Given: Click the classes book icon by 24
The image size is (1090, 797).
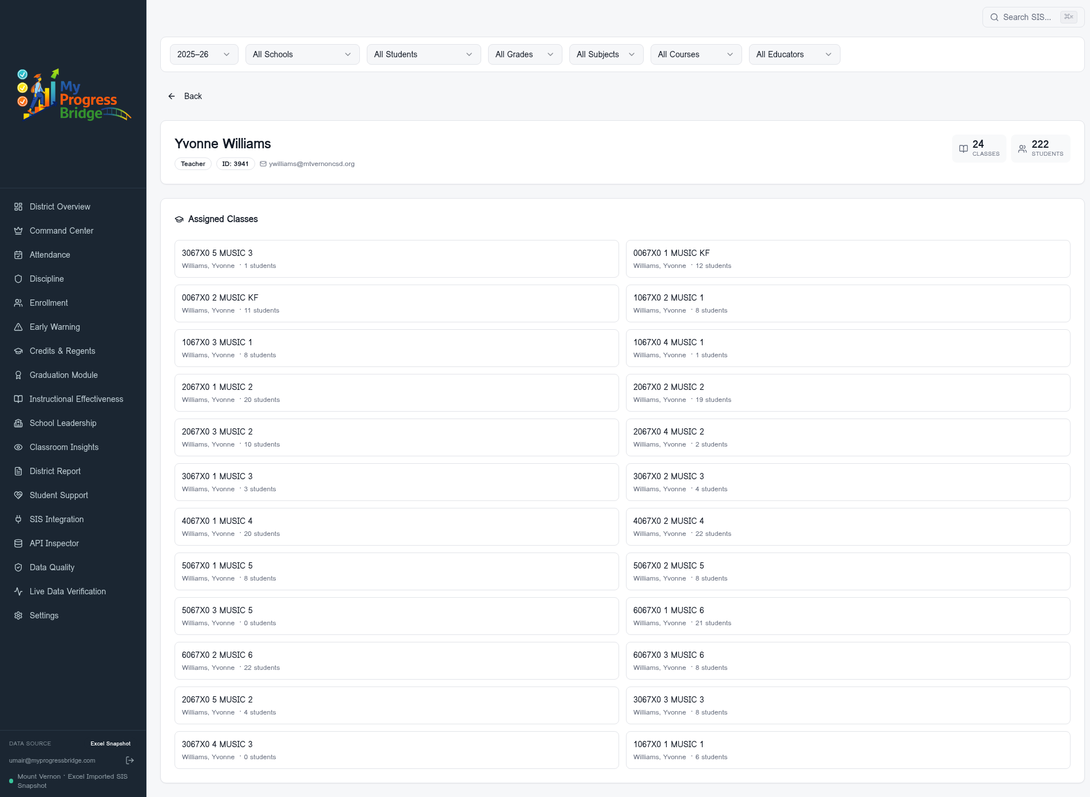Looking at the screenshot, I should point(964,149).
